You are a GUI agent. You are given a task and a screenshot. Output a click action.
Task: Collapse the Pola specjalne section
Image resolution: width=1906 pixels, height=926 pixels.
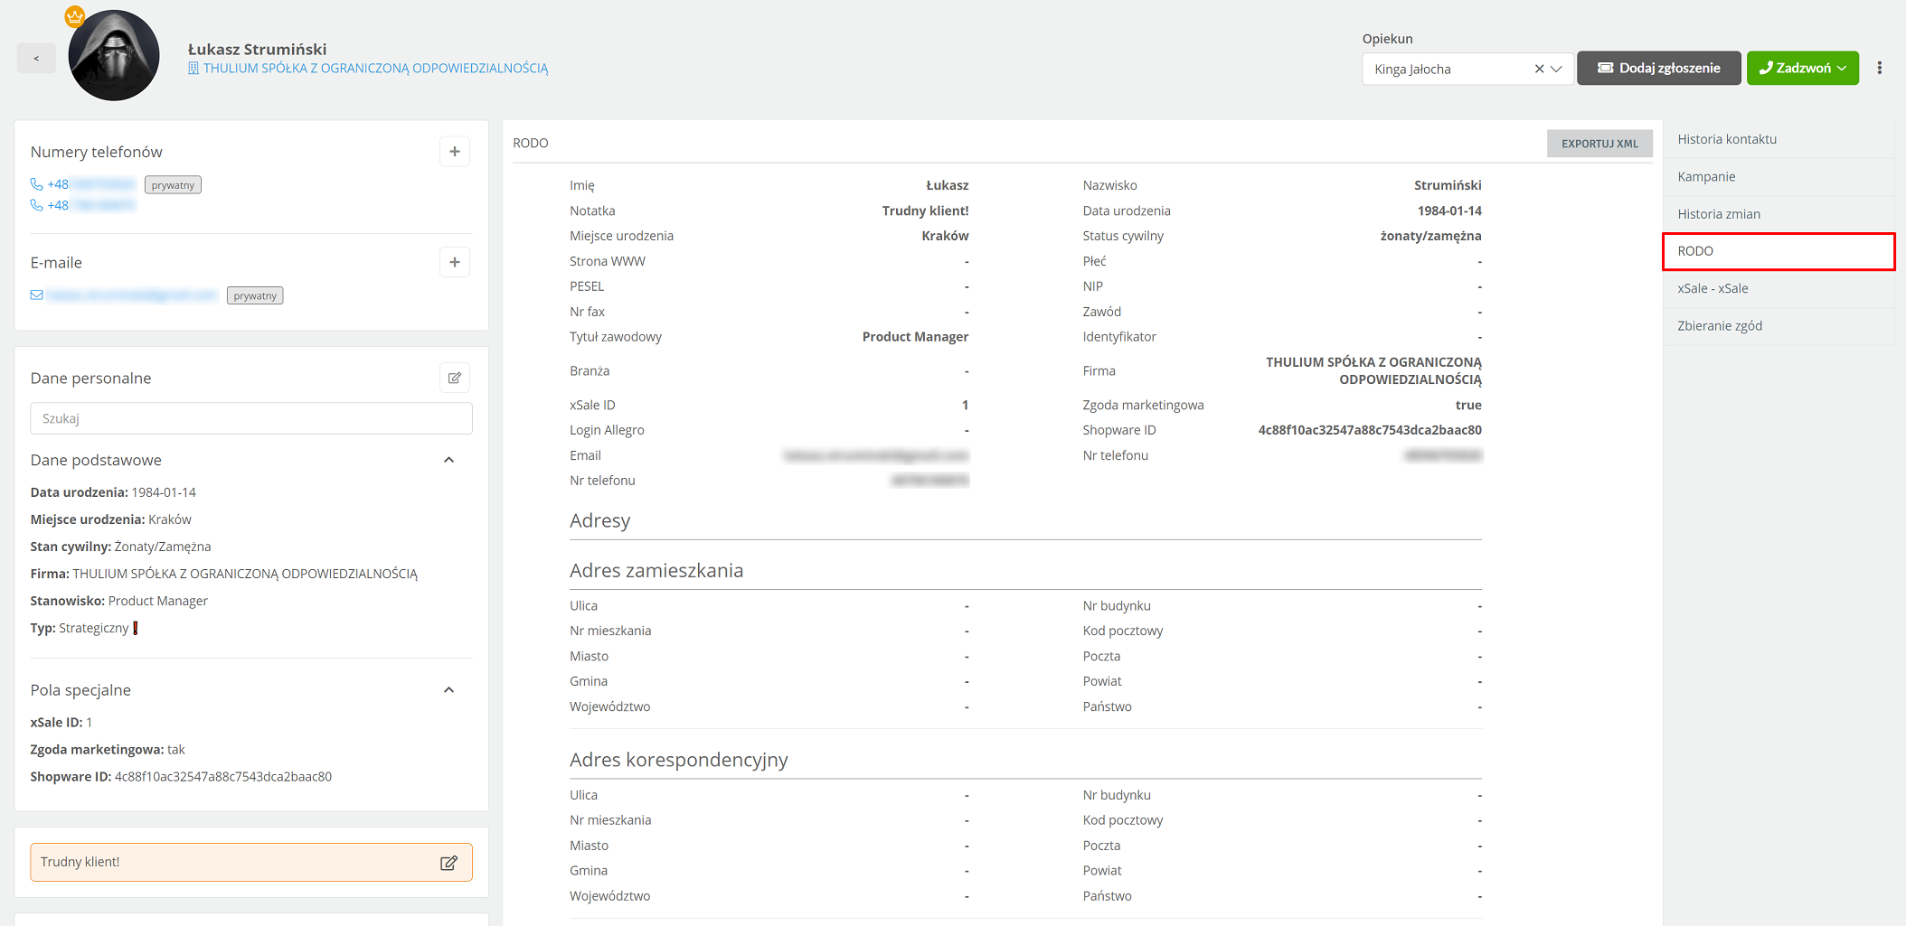[x=448, y=690]
